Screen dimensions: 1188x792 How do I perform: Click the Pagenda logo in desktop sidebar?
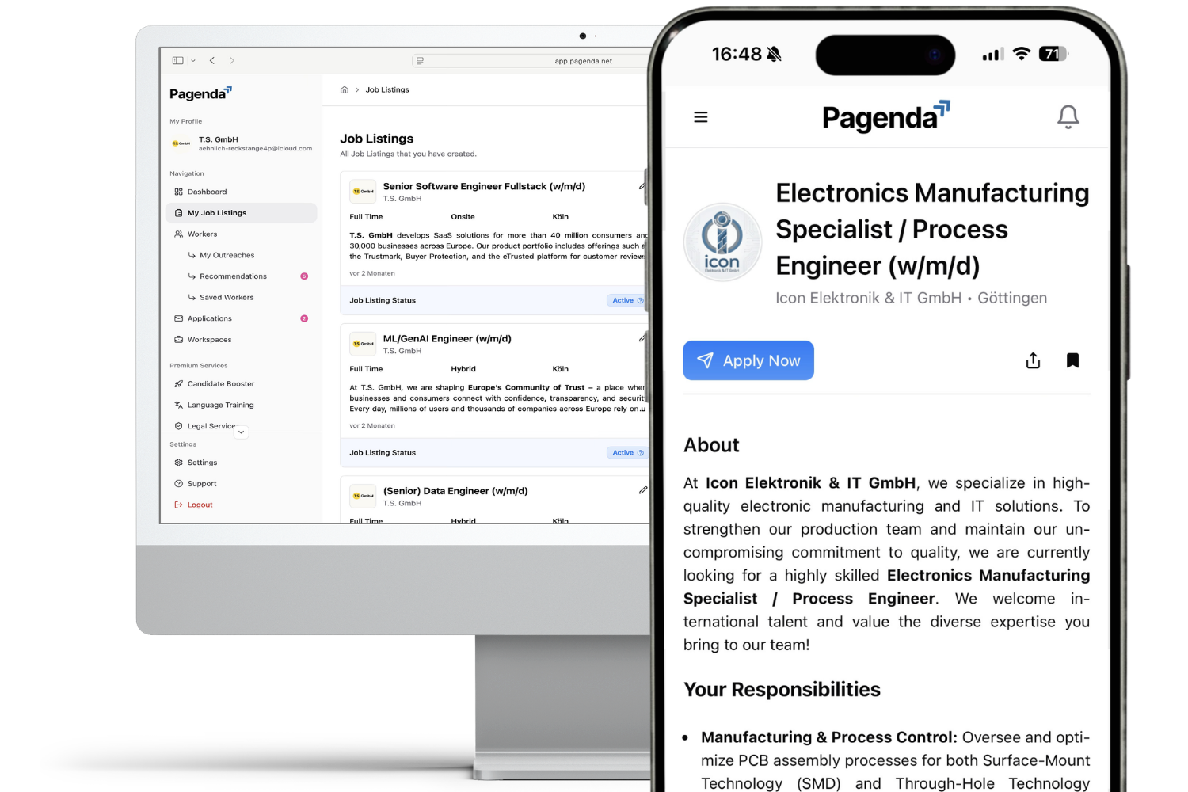(200, 93)
